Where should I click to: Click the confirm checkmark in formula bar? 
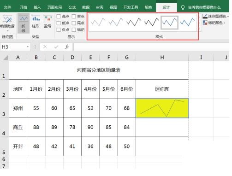56,47
